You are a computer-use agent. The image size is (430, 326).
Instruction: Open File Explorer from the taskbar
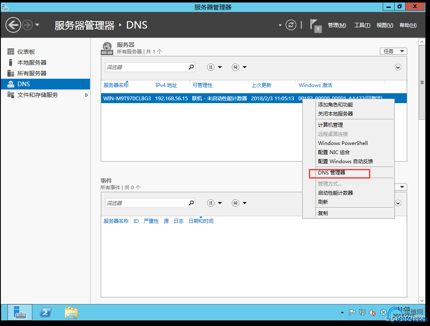(71, 313)
